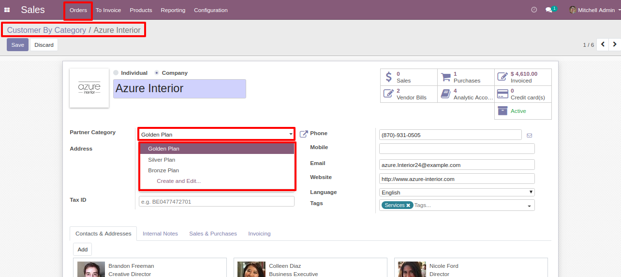Click the Mitchell Admin avatar

573,10
